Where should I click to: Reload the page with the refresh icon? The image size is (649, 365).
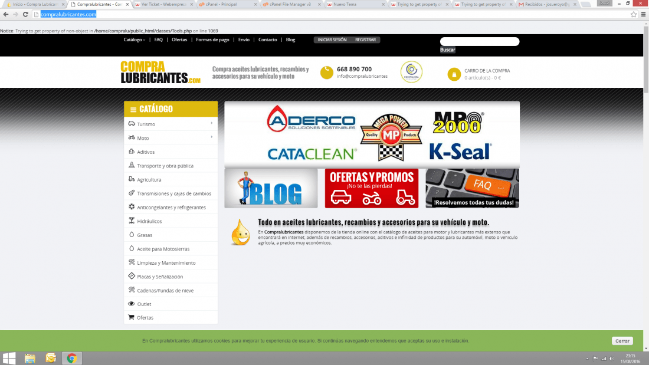coord(25,15)
